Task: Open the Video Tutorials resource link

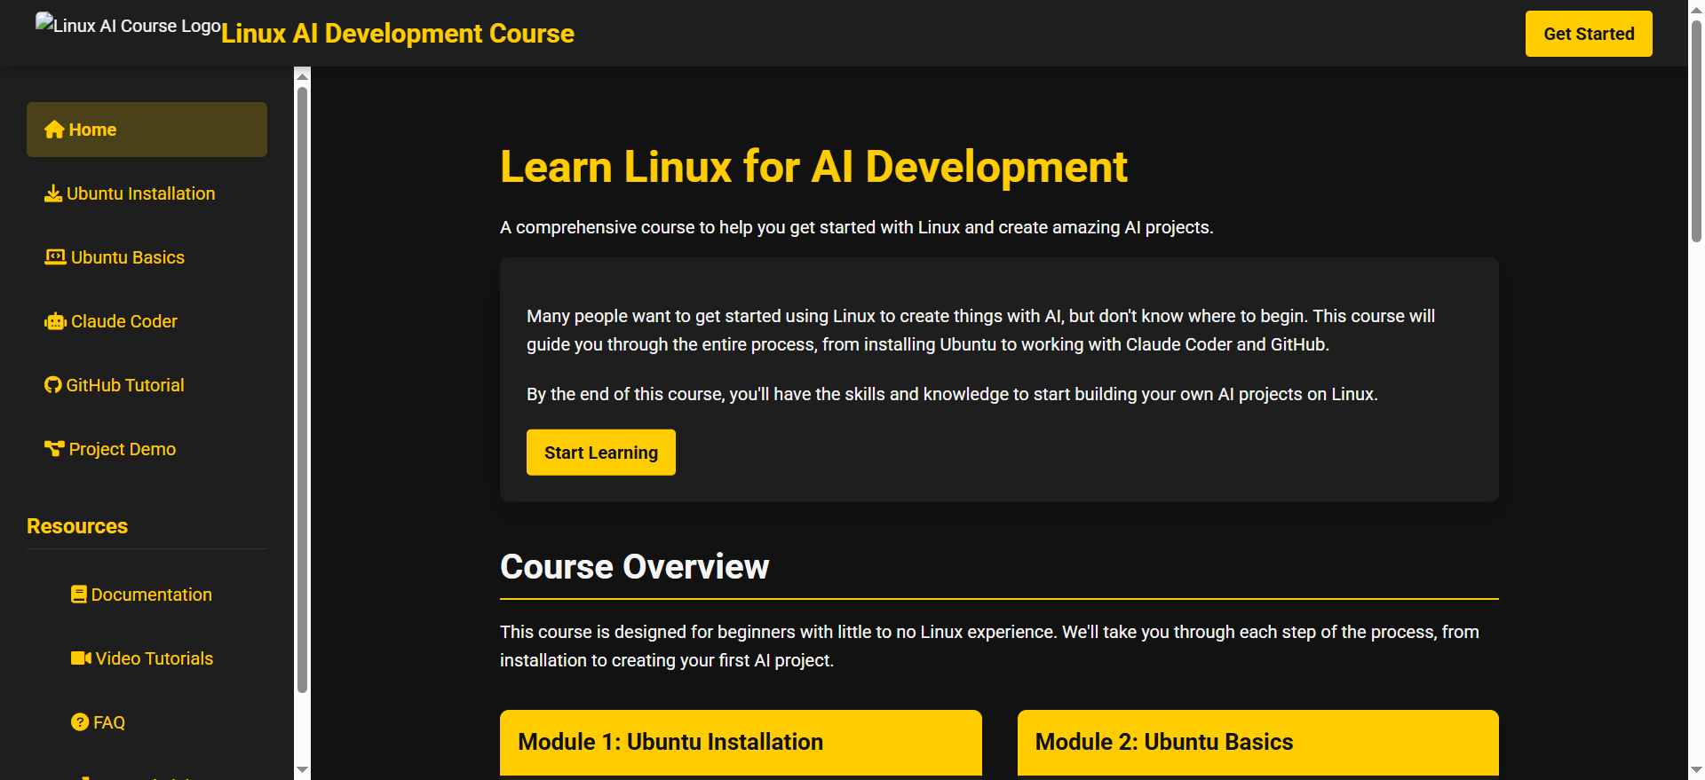Action: 154,658
